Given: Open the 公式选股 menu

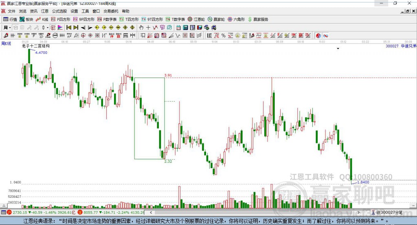Looking at the screenshot, I should pyautogui.click(x=59, y=11).
